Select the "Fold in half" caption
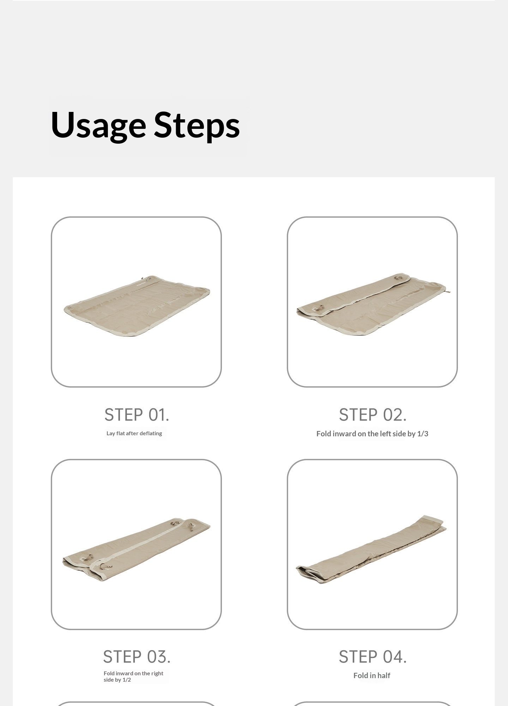 coord(372,676)
